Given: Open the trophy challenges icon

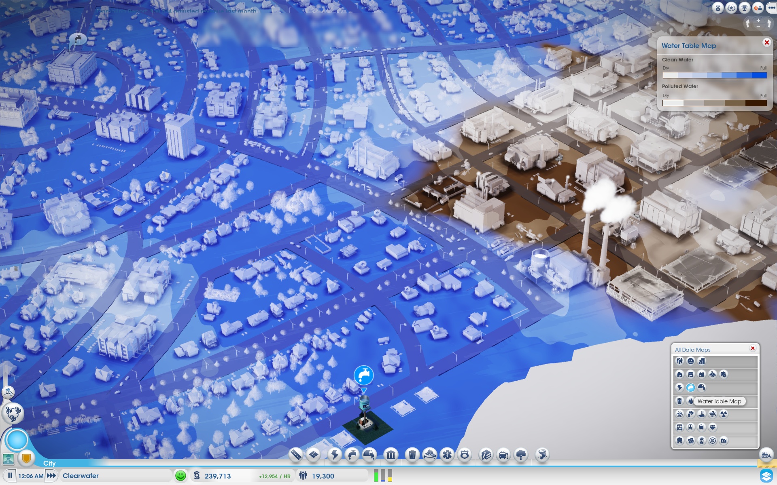Looking at the screenshot, I should 744,8.
